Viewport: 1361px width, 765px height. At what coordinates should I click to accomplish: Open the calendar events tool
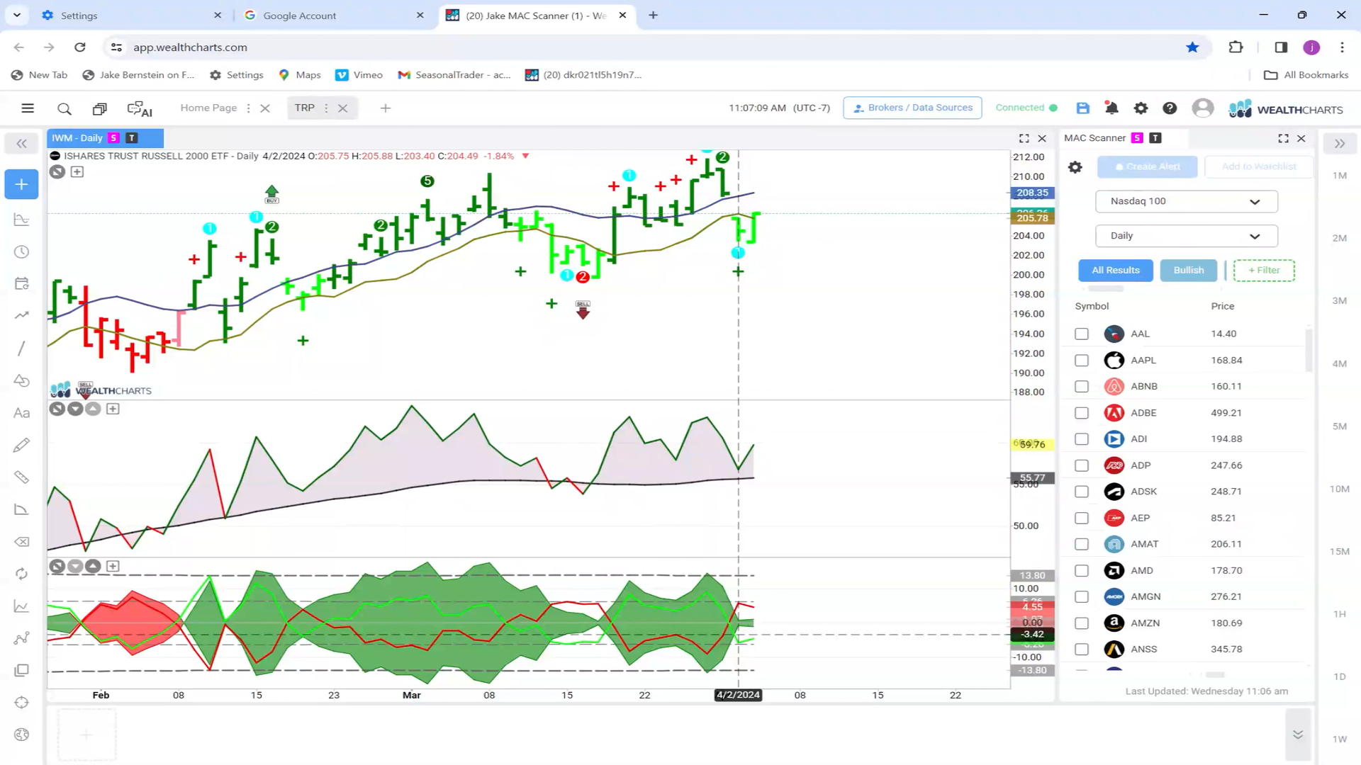tap(21, 283)
